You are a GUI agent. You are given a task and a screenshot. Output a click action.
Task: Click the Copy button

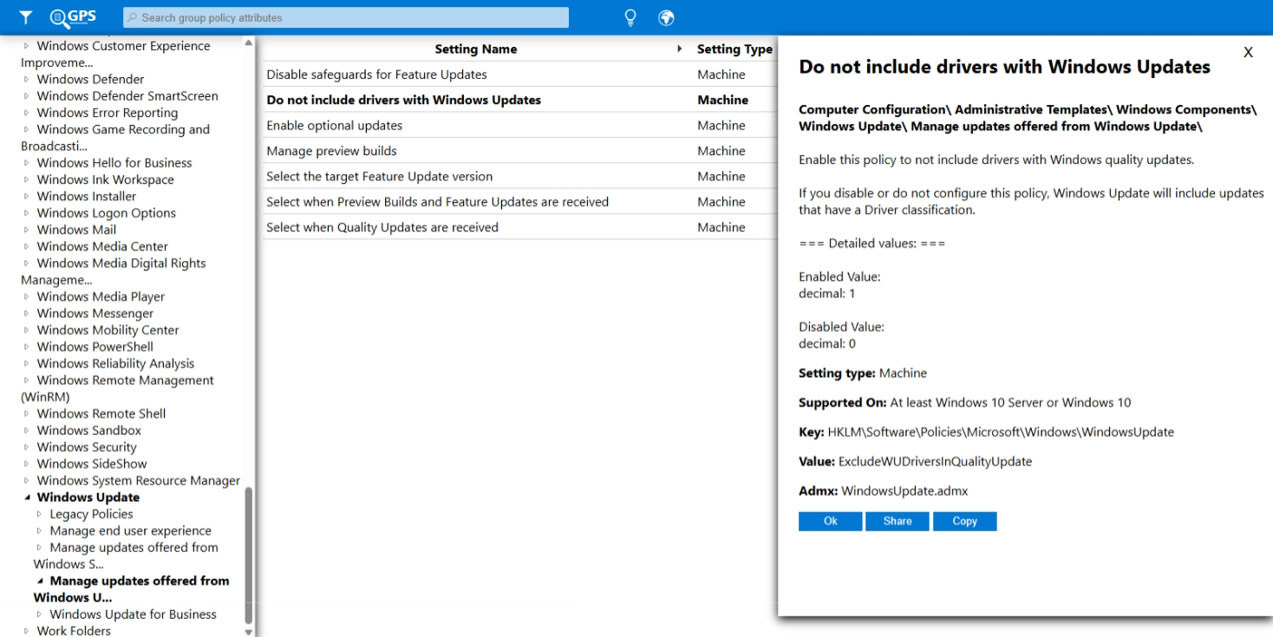coord(964,521)
